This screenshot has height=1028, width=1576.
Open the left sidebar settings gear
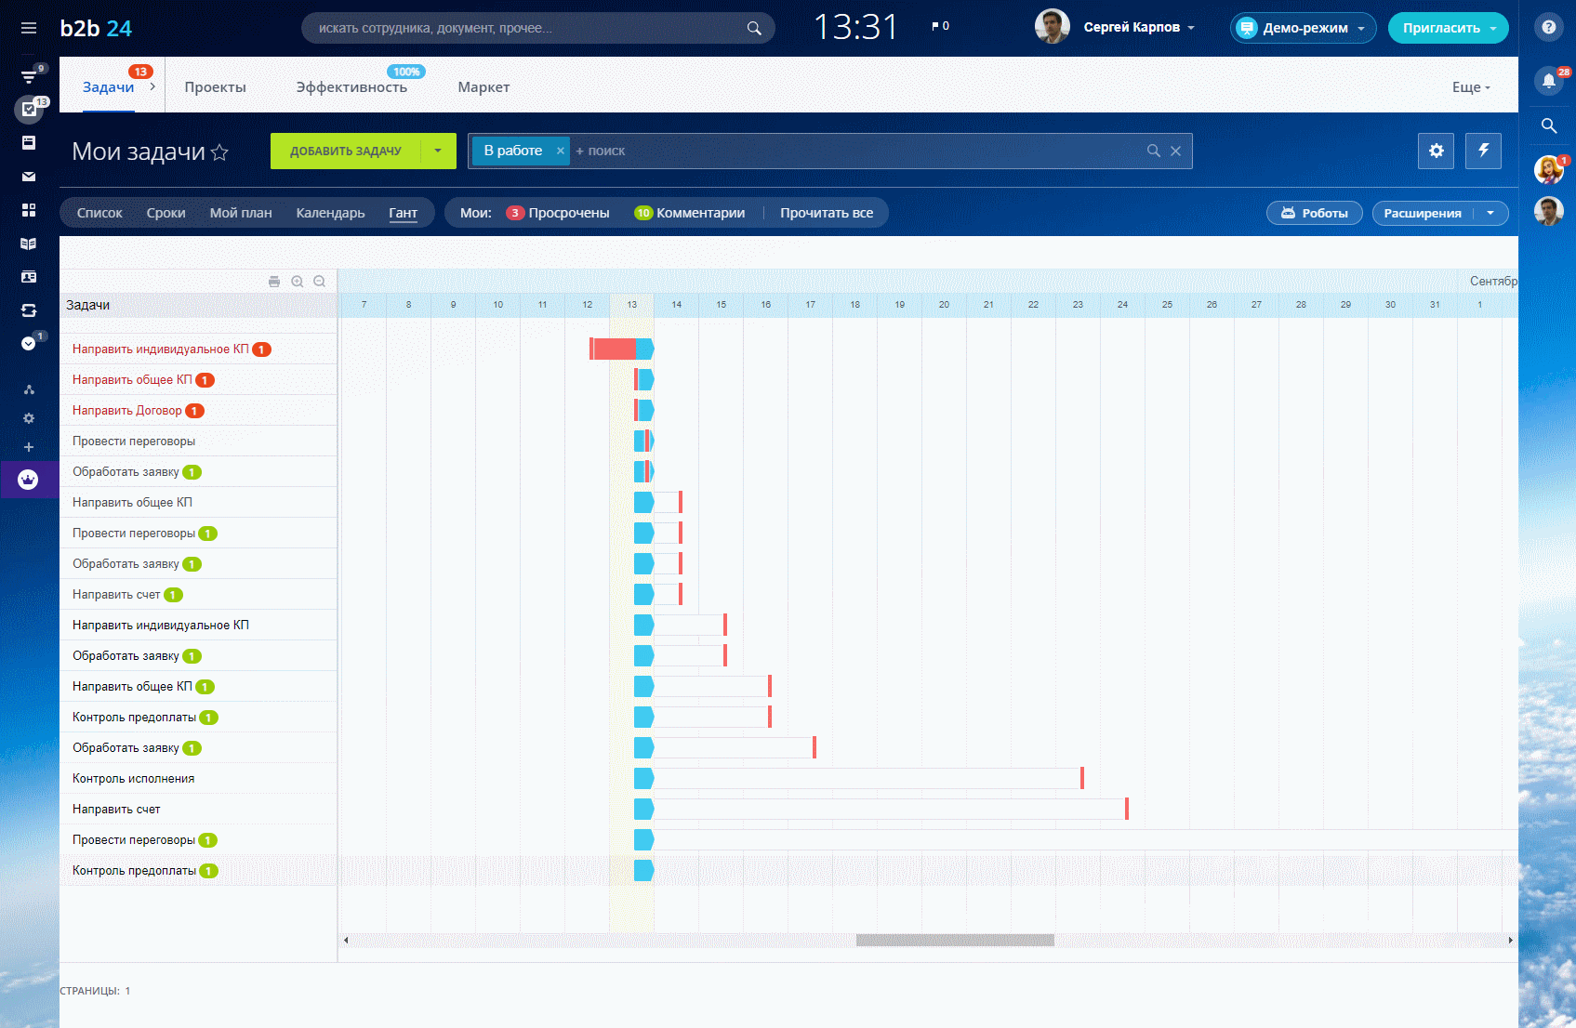(29, 418)
